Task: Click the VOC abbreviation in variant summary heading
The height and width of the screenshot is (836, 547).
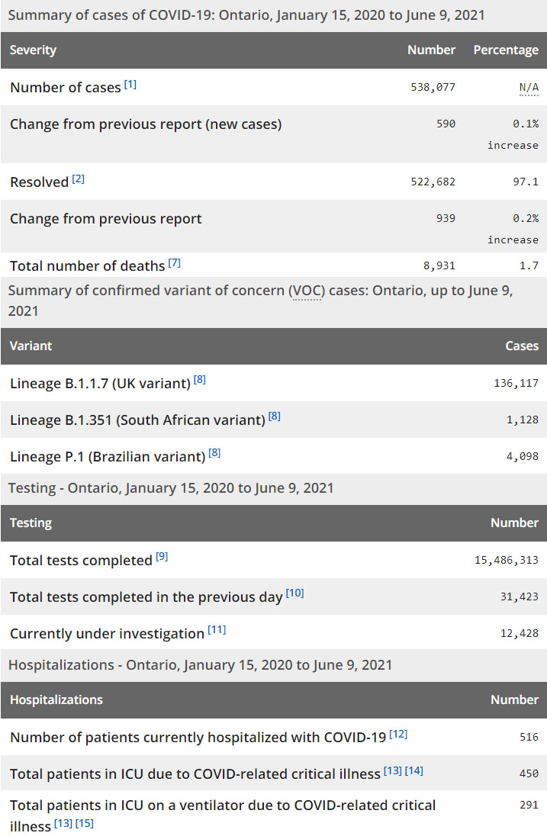Action: coord(305,291)
